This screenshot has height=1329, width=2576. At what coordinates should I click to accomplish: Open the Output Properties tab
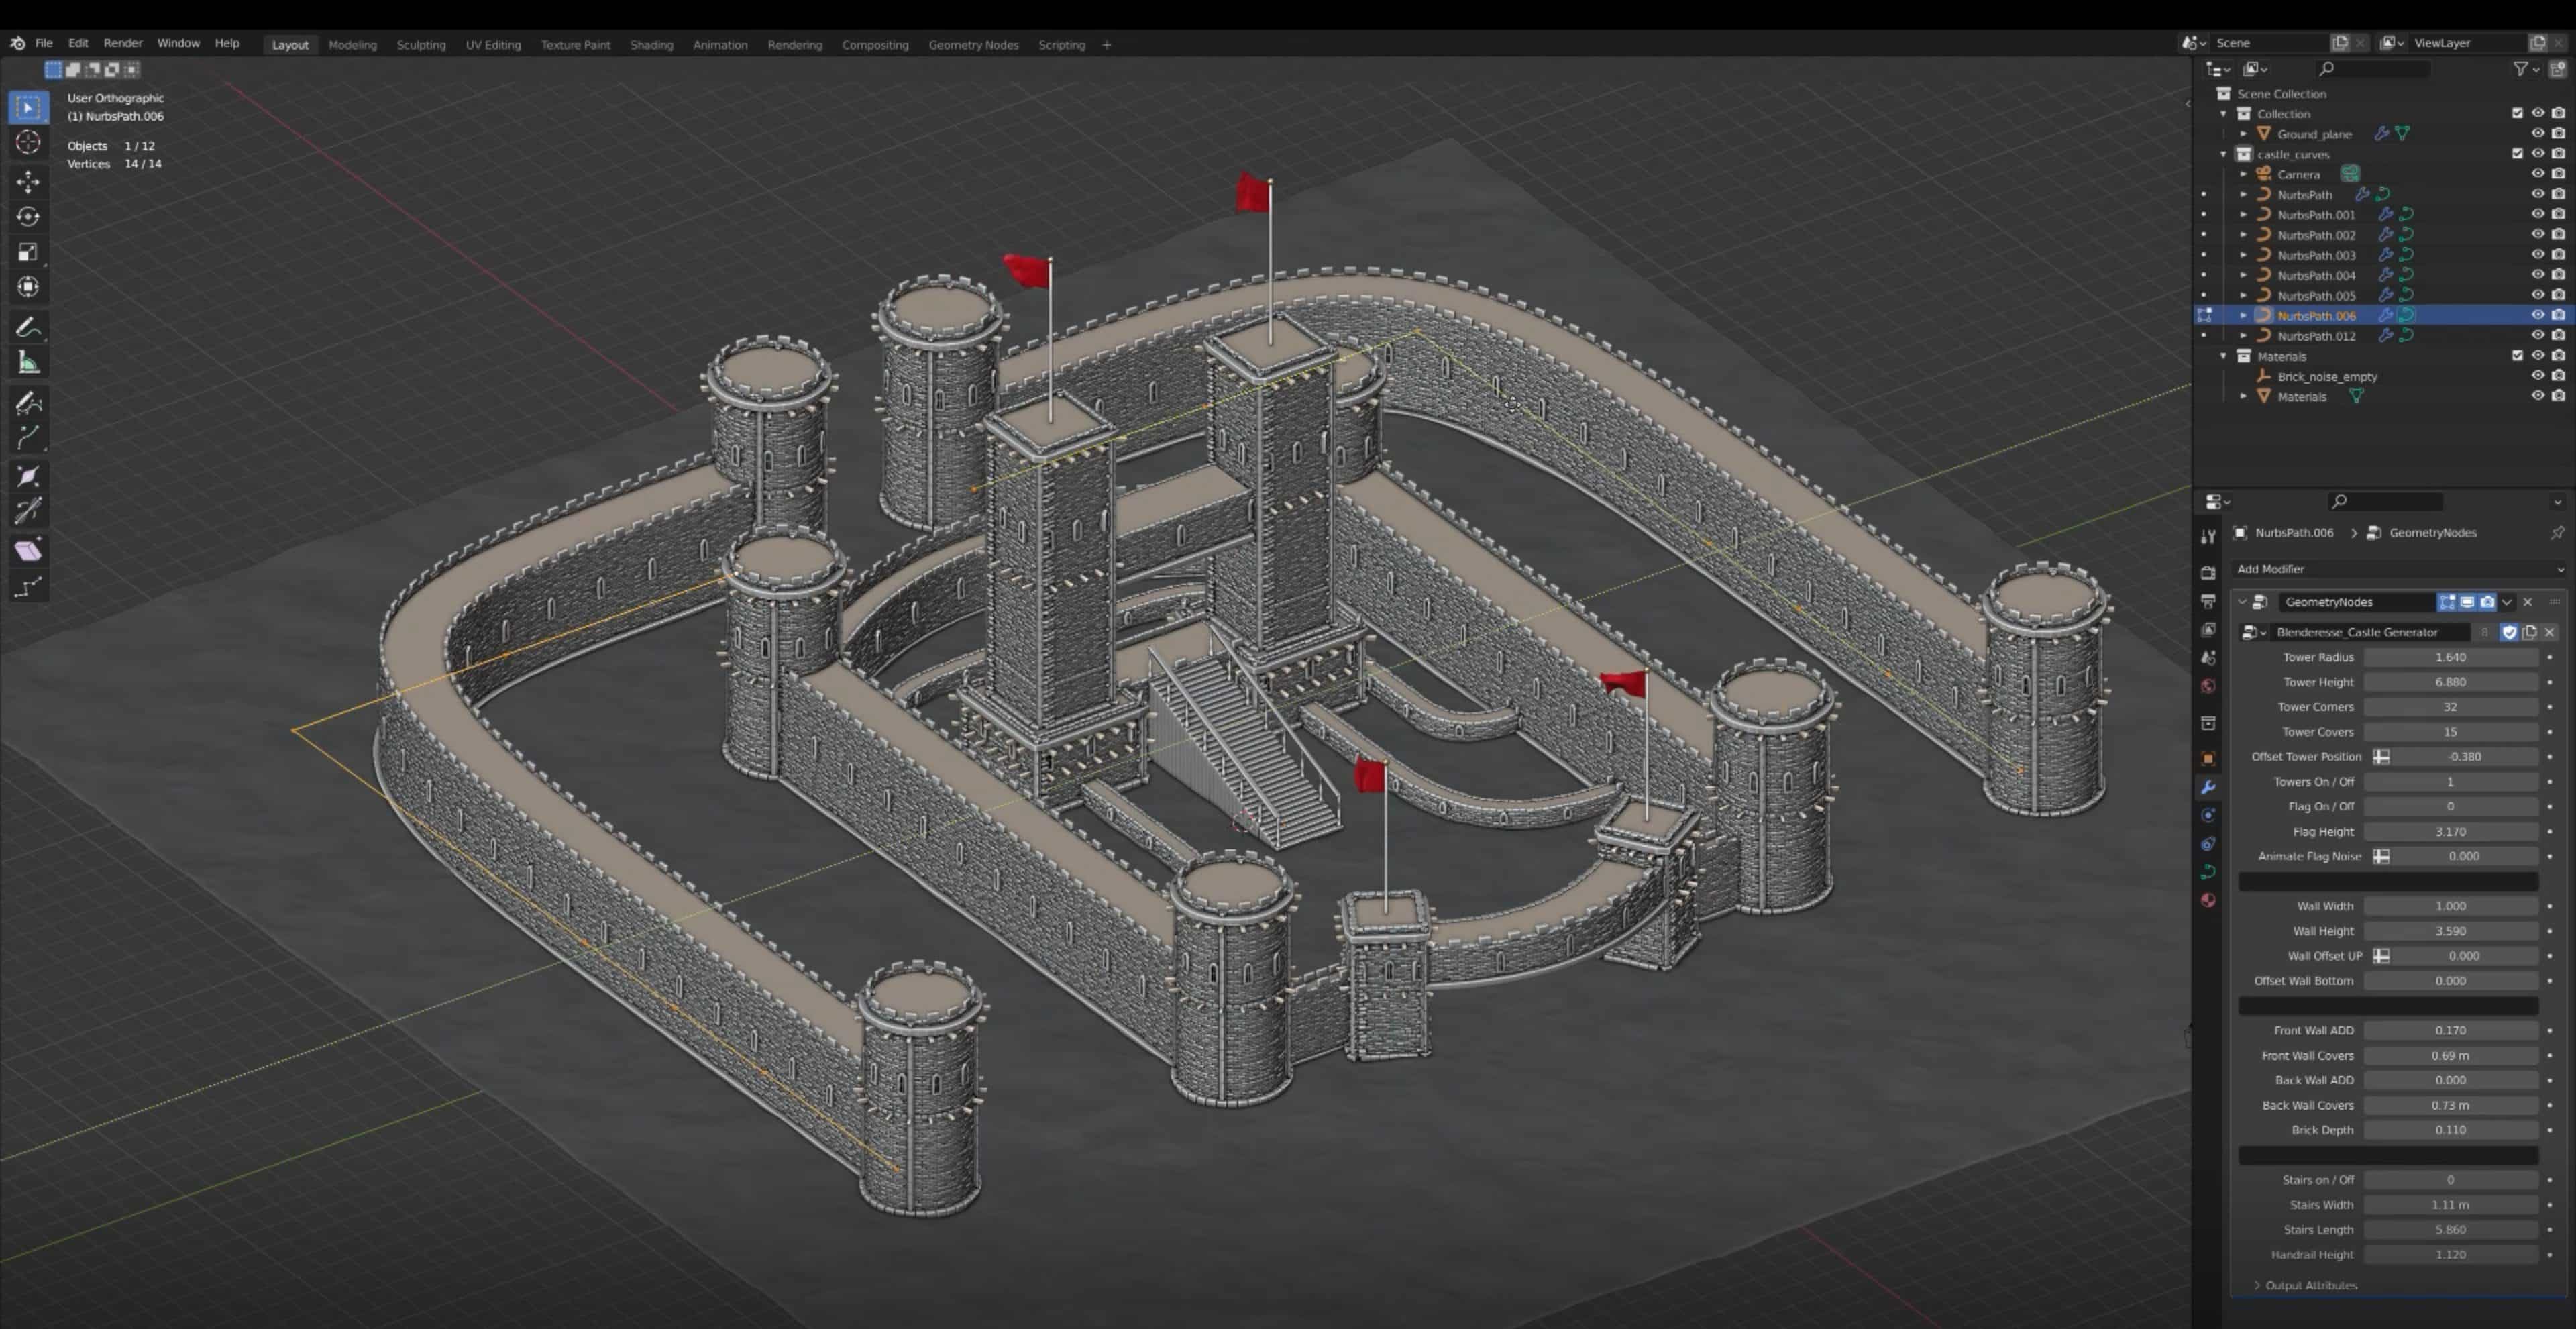click(2209, 601)
